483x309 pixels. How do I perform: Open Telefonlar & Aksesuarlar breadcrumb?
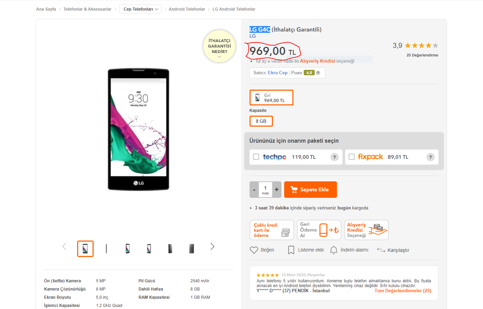pos(87,9)
